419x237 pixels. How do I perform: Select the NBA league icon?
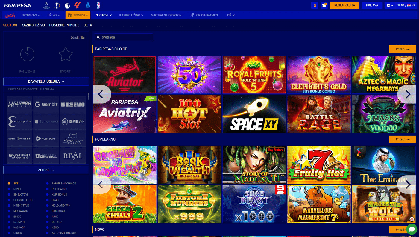[98, 5]
